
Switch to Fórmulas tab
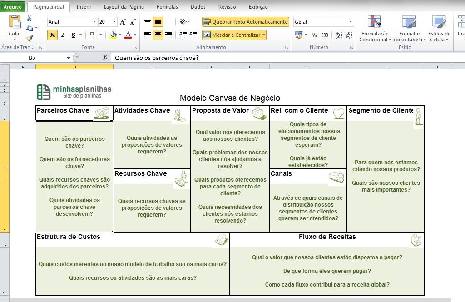click(167, 6)
